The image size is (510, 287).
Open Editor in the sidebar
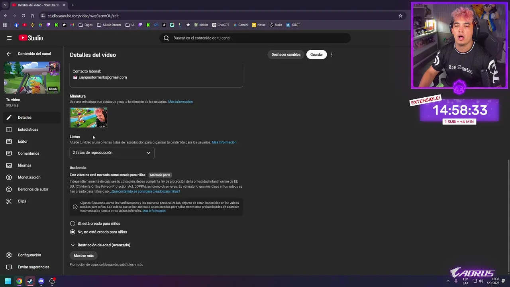[32, 142]
